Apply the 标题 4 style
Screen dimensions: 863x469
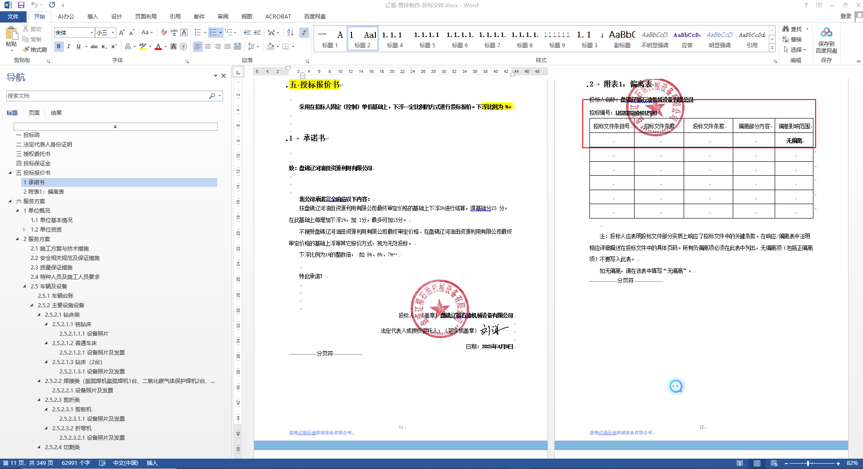(x=395, y=40)
